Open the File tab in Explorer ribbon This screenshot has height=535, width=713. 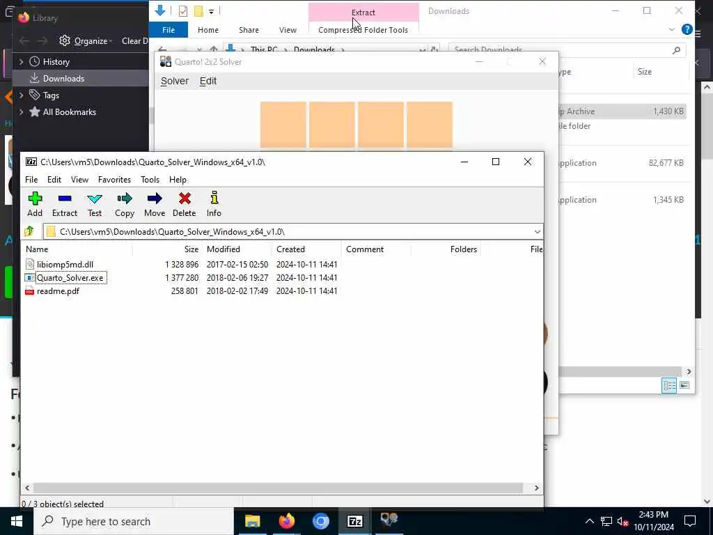click(x=169, y=30)
